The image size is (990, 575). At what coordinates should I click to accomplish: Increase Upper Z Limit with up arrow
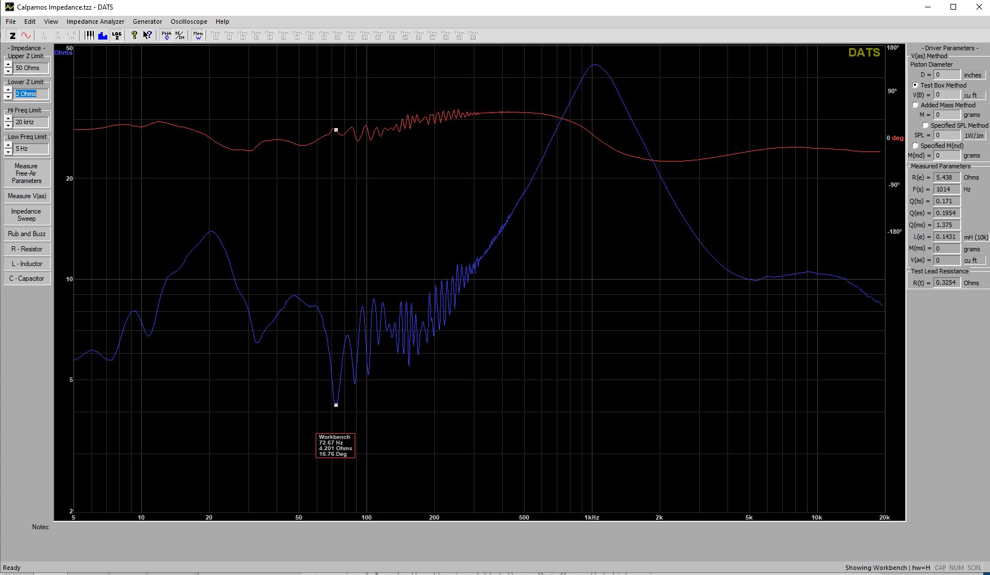[x=8, y=64]
